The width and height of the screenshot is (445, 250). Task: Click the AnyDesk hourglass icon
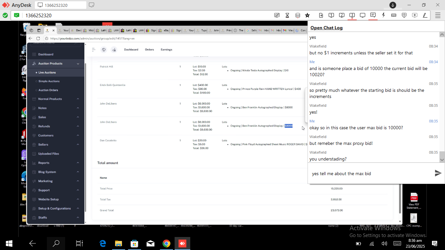(287, 15)
